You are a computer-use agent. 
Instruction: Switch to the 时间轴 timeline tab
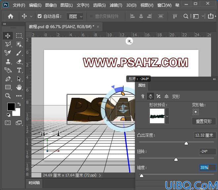point(34,183)
